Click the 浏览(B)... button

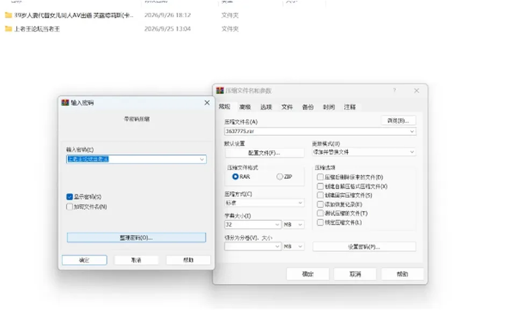pyautogui.click(x=398, y=120)
